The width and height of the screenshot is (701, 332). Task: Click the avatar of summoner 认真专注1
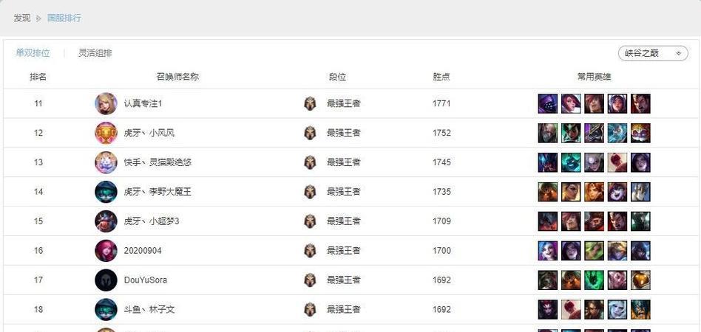tap(106, 103)
